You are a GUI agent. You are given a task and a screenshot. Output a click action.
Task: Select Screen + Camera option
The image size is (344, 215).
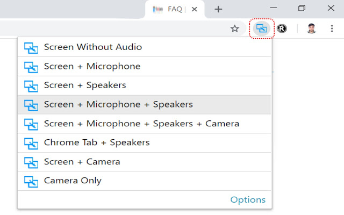coord(82,162)
